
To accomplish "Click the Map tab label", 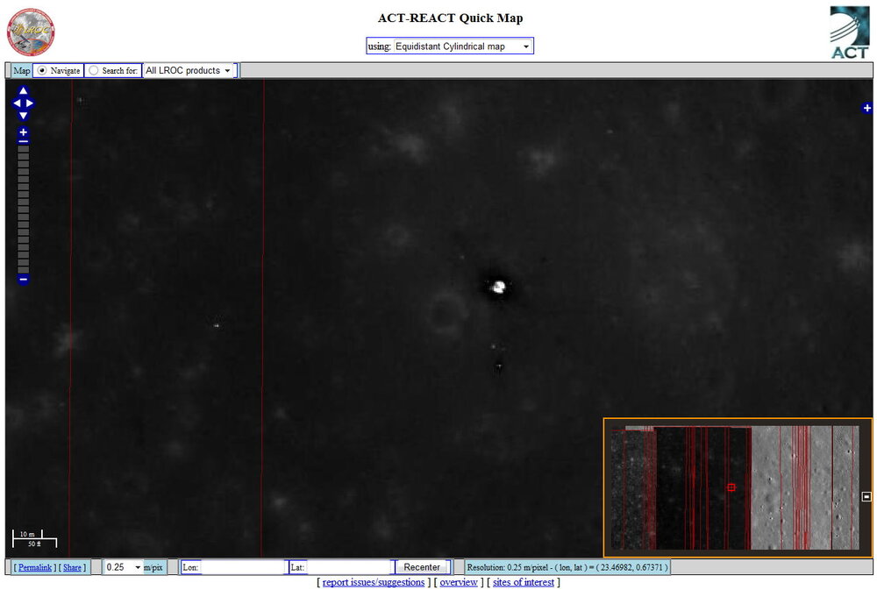I will [21, 70].
